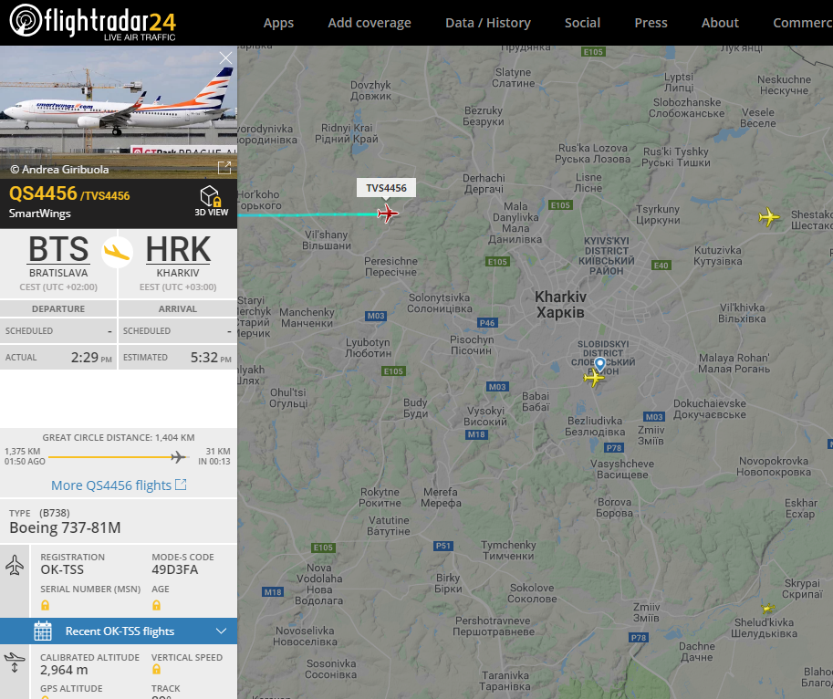Click the chevron on Recent OK-TSS flights

click(222, 631)
